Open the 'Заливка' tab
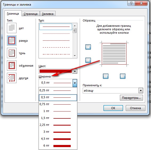Image resolution: width=151 pixels, height=150 pixels. point(48,14)
